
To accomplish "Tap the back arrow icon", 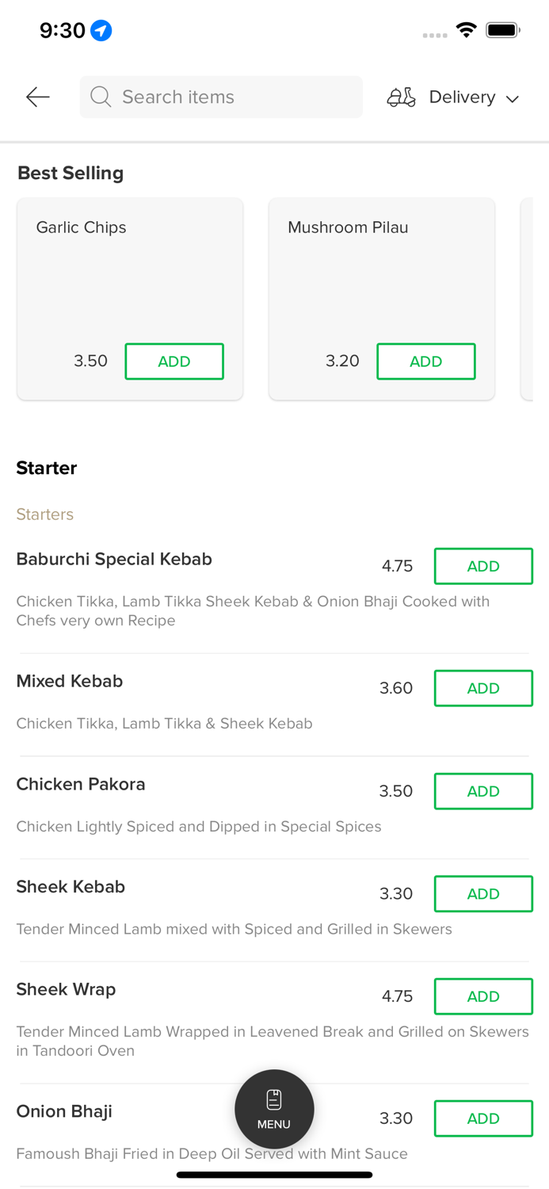I will 37,97.
